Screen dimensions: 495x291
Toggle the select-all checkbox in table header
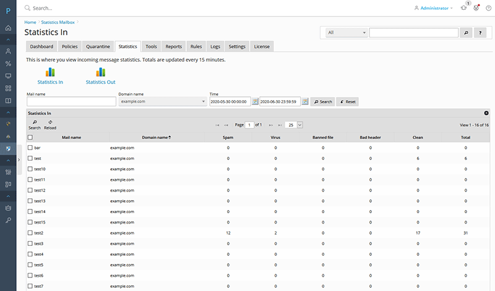(x=30, y=137)
